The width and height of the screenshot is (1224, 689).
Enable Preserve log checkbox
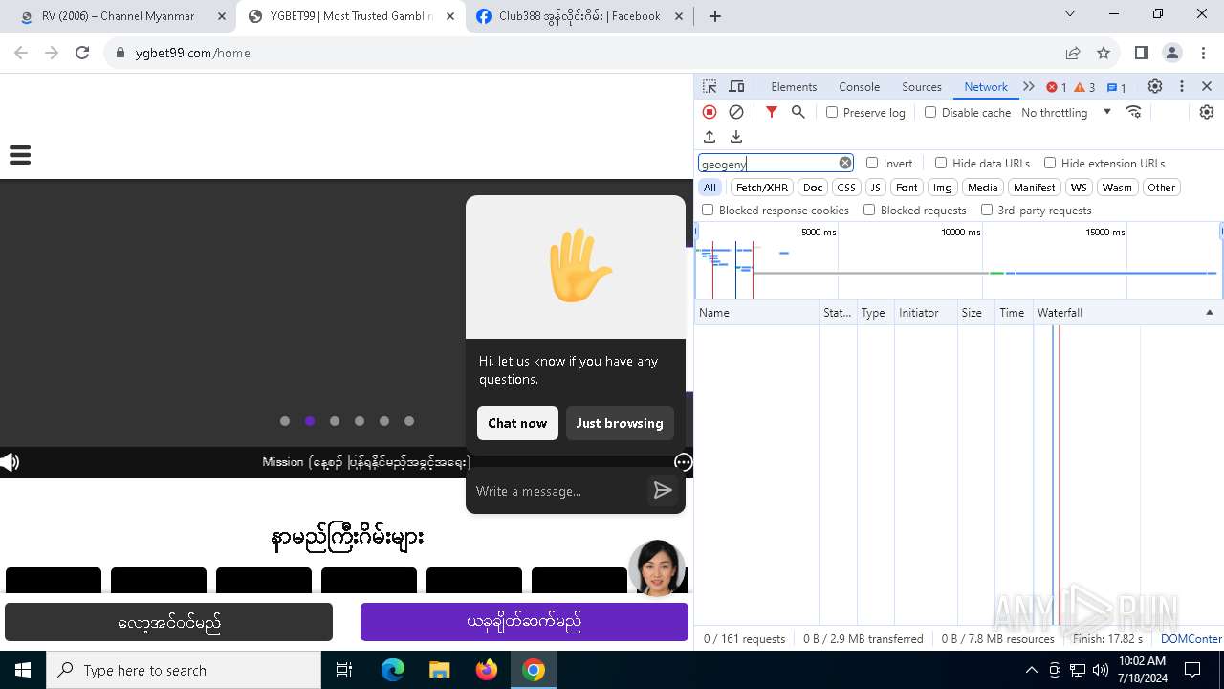(x=832, y=112)
